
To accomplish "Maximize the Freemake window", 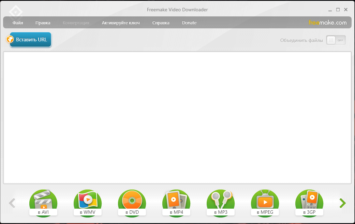I will [x=338, y=10].
